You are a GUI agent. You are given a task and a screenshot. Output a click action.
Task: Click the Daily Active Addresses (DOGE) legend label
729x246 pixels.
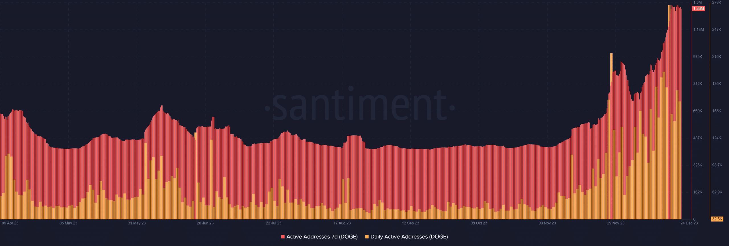409,237
